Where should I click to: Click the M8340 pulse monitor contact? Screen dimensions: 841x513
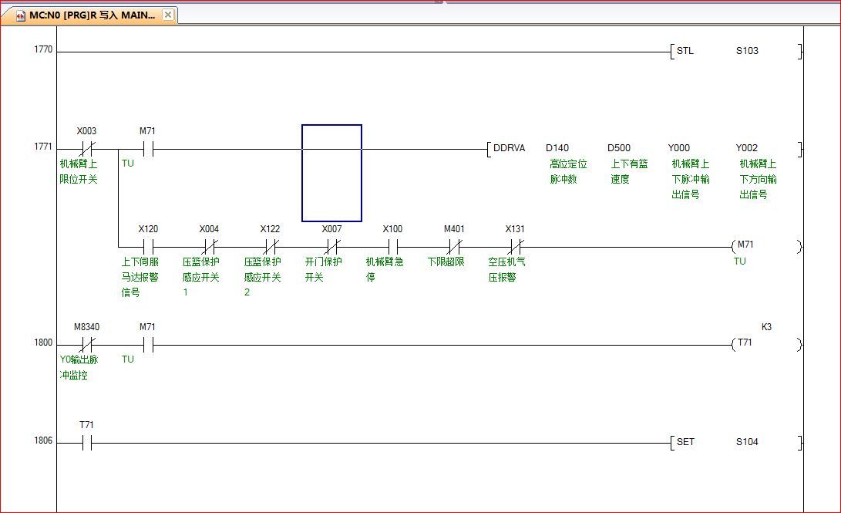tap(87, 345)
